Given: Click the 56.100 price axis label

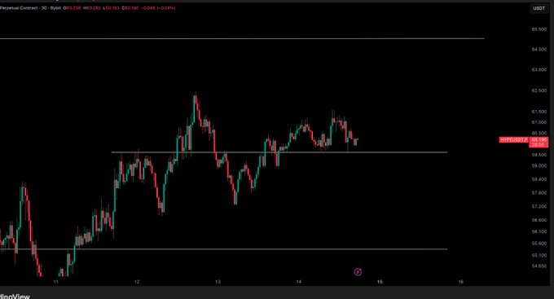Looking at the screenshot, I should pyautogui.click(x=539, y=232).
